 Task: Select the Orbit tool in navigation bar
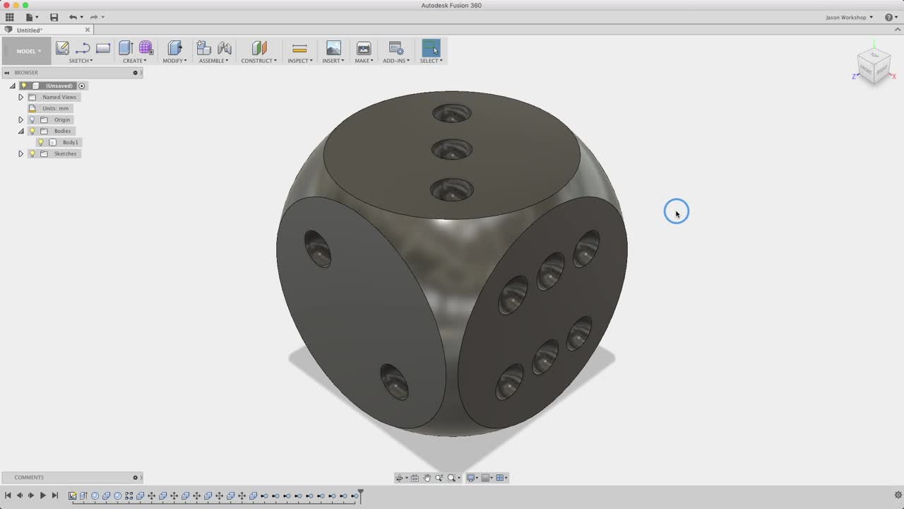(x=399, y=478)
